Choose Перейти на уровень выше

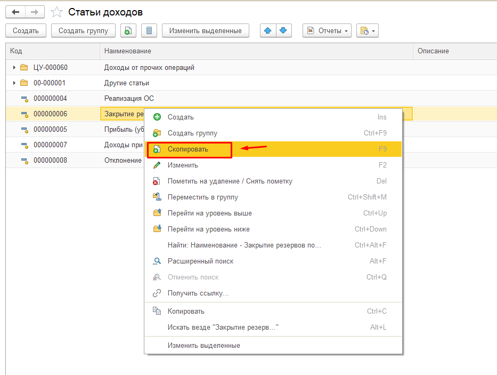tap(273, 213)
